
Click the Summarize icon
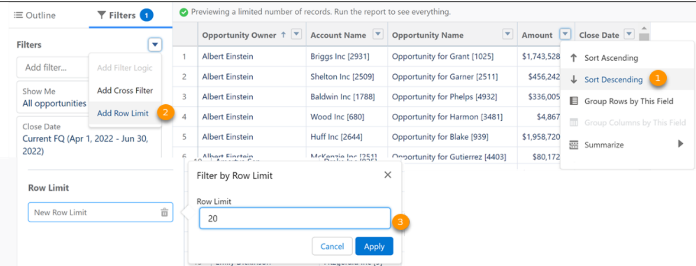point(573,145)
